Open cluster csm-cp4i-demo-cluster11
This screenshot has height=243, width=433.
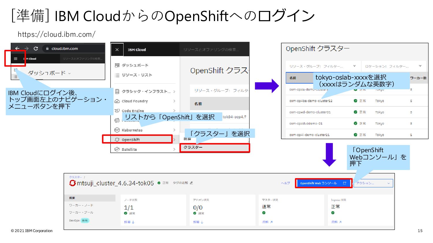point(309,135)
